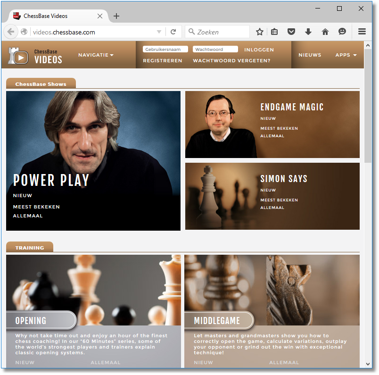
Task: Expand the NAVIGATIE dropdown menu
Action: [x=96, y=55]
